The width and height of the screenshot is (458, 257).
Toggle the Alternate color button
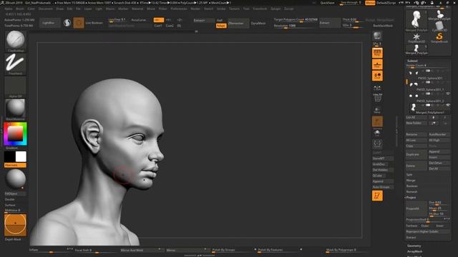(x=15, y=165)
